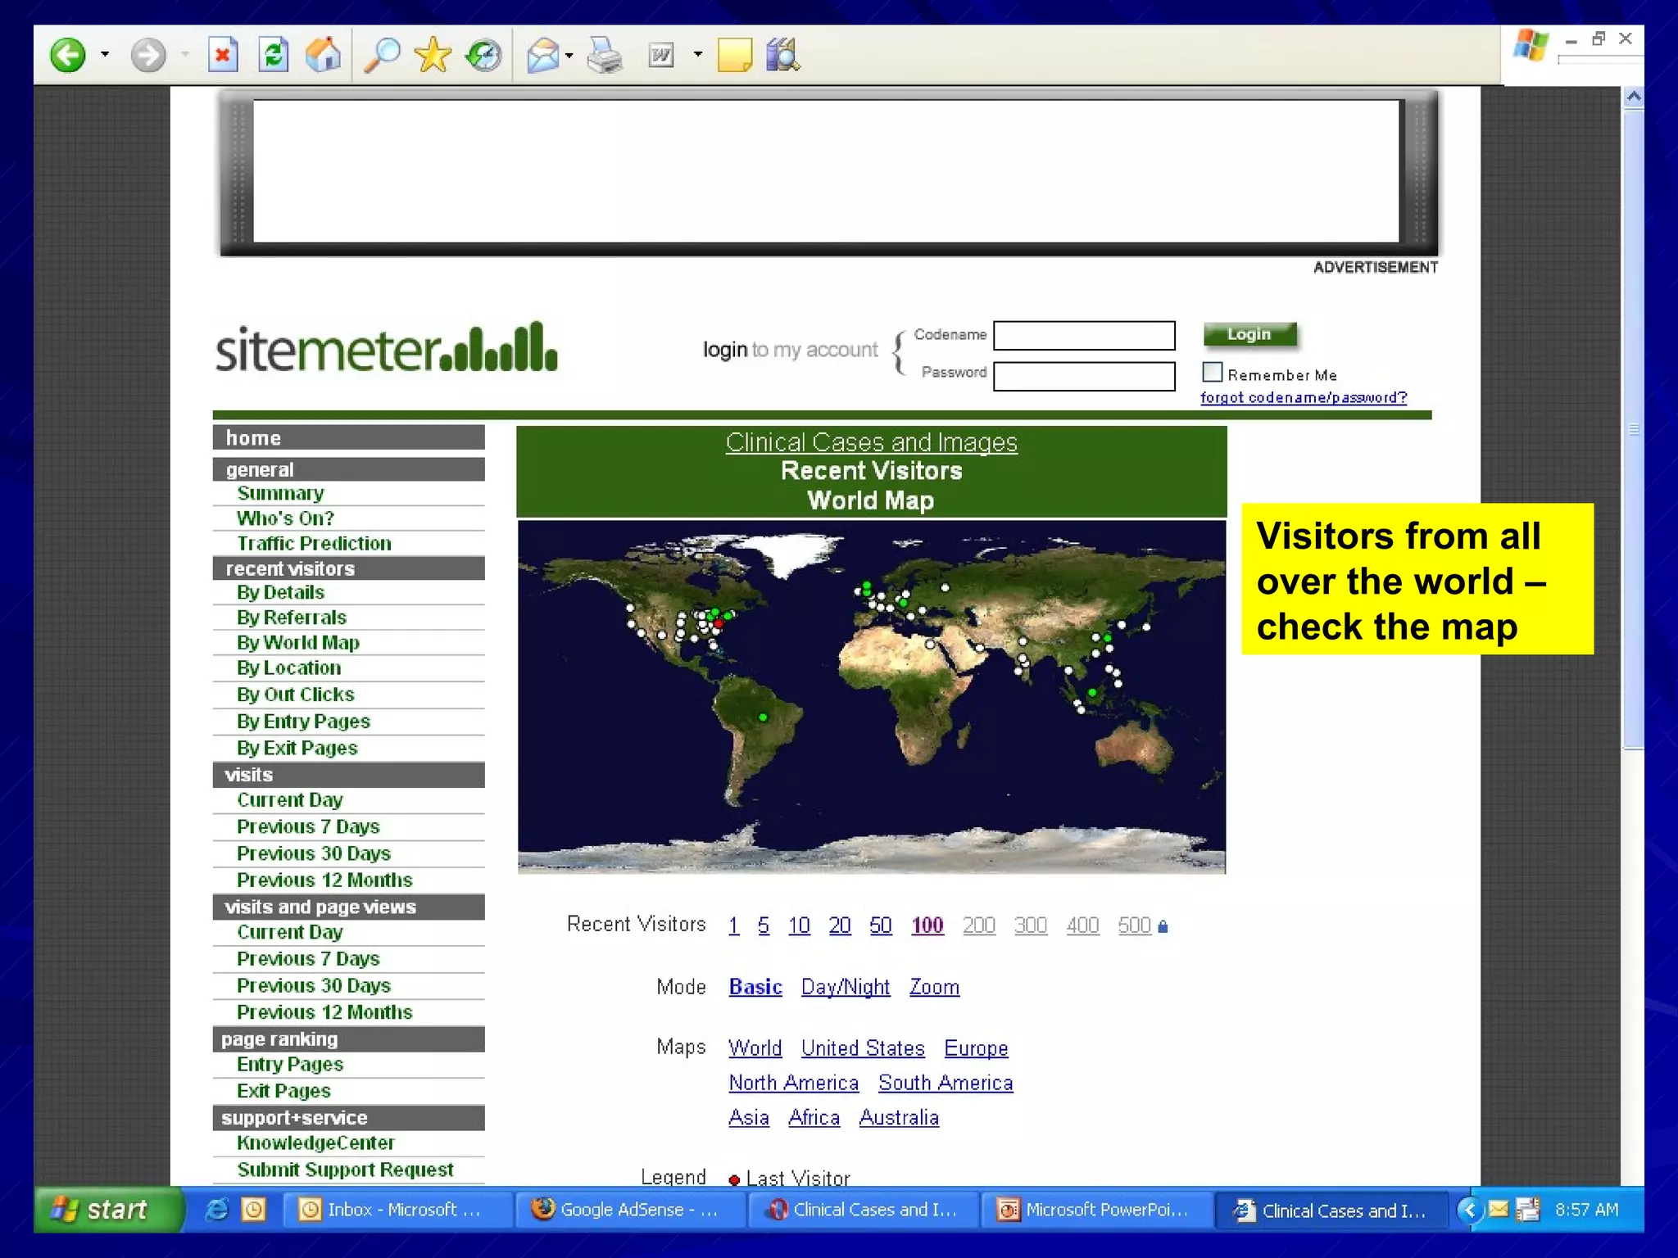The height and width of the screenshot is (1258, 1678).
Task: Open Search with magnifying glass icon
Action: [382, 56]
